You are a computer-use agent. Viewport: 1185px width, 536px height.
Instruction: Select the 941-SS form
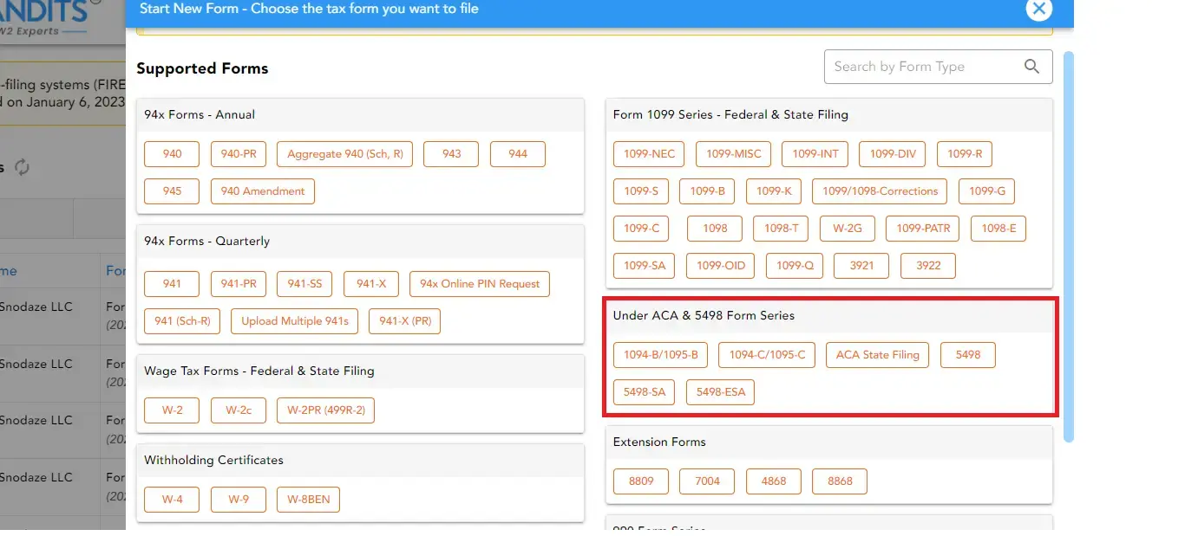304,284
